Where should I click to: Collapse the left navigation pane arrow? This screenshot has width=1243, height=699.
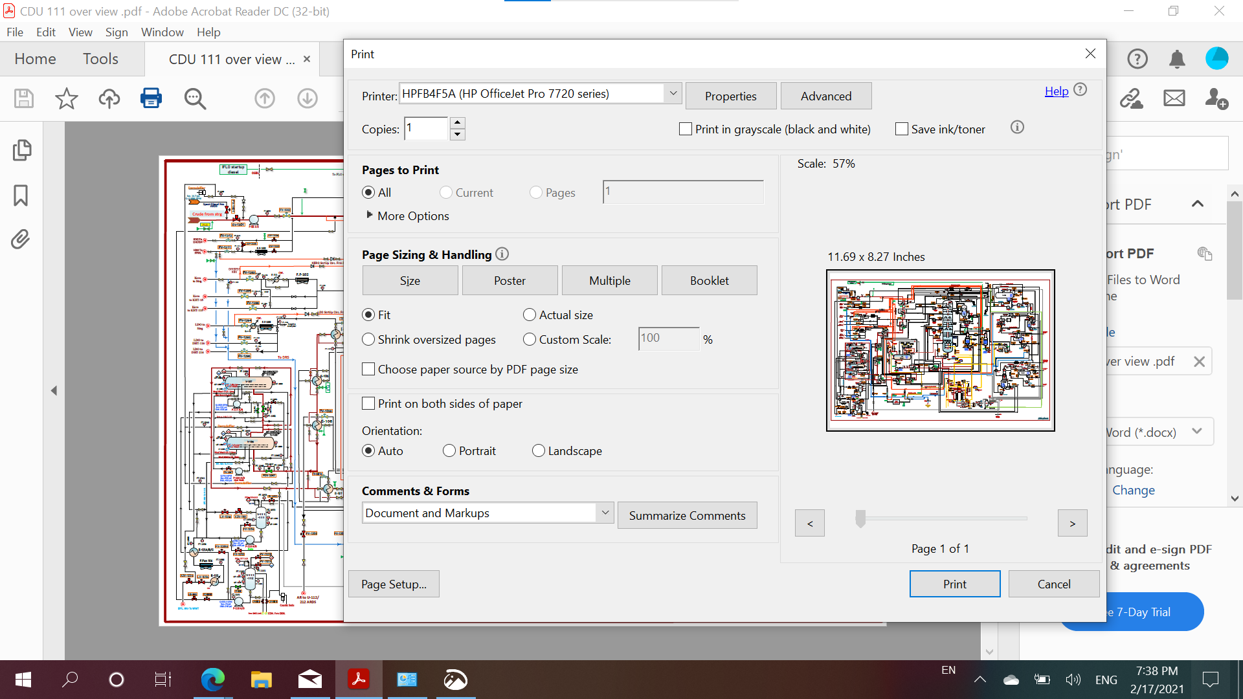coord(54,390)
